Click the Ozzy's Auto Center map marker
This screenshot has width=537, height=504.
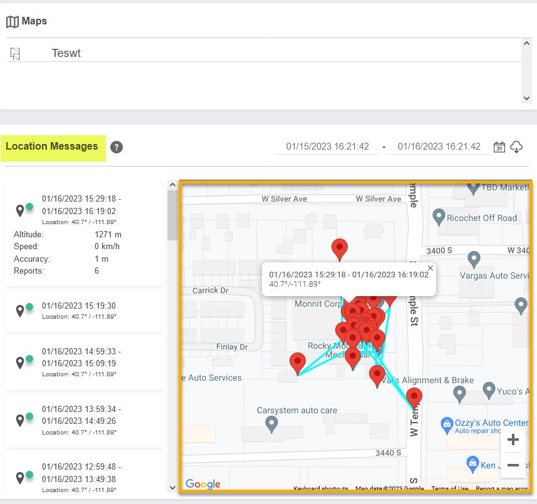point(447,423)
